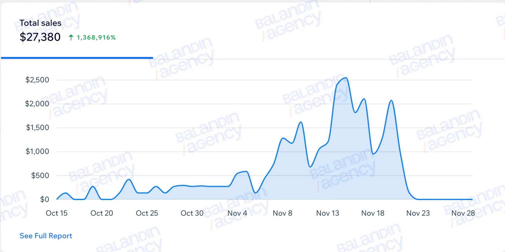The image size is (505, 252).
Task: Click the green upward trend arrow icon
Action: 71,38
